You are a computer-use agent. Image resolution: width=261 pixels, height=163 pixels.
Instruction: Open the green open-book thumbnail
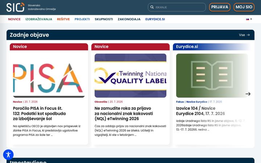[212, 75]
